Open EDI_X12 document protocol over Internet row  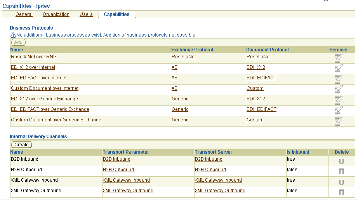pyautogui.click(x=256, y=67)
